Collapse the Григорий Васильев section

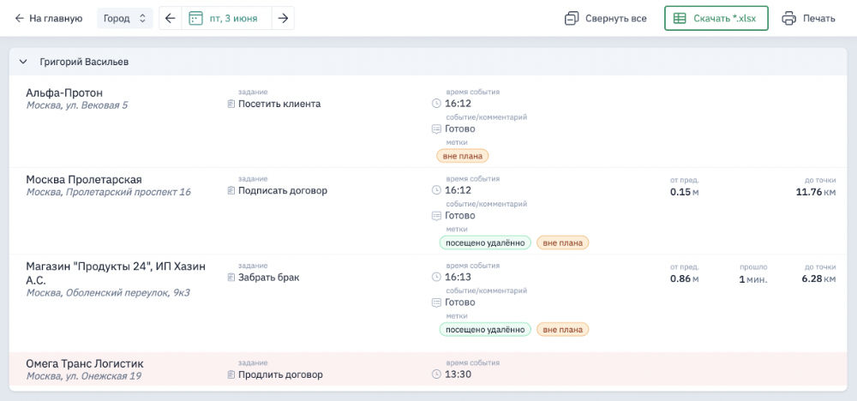tap(23, 63)
